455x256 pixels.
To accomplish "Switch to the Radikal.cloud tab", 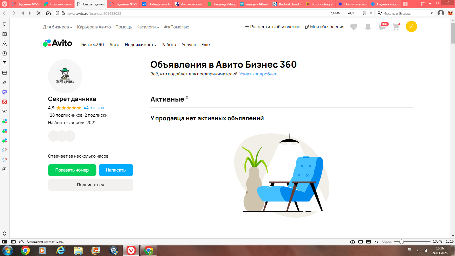I will click(287, 4).
